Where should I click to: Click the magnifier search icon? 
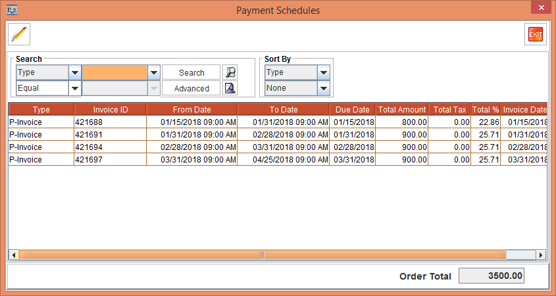(x=230, y=72)
